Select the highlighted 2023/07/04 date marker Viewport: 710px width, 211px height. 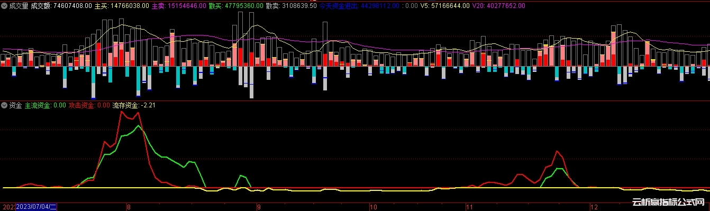coord(36,207)
